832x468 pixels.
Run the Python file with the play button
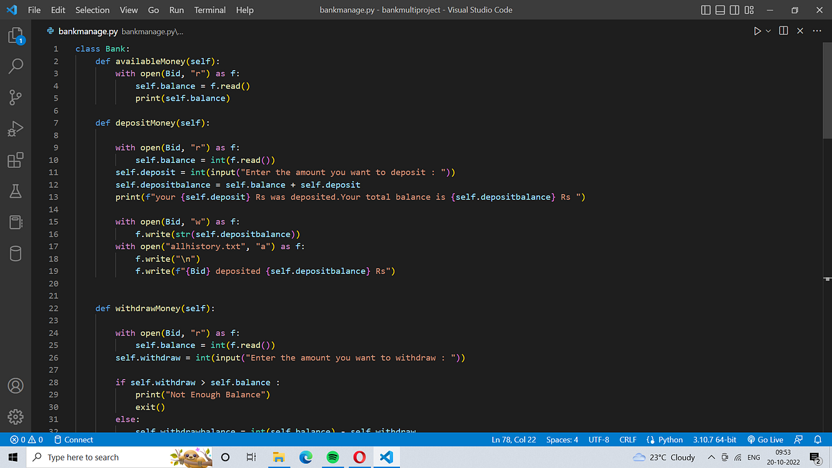tap(757, 31)
